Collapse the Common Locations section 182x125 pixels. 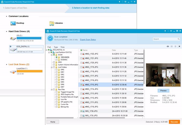(6, 17)
